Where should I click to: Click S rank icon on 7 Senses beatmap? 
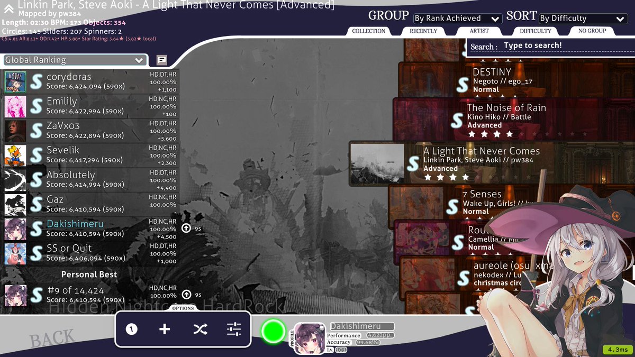point(452,207)
